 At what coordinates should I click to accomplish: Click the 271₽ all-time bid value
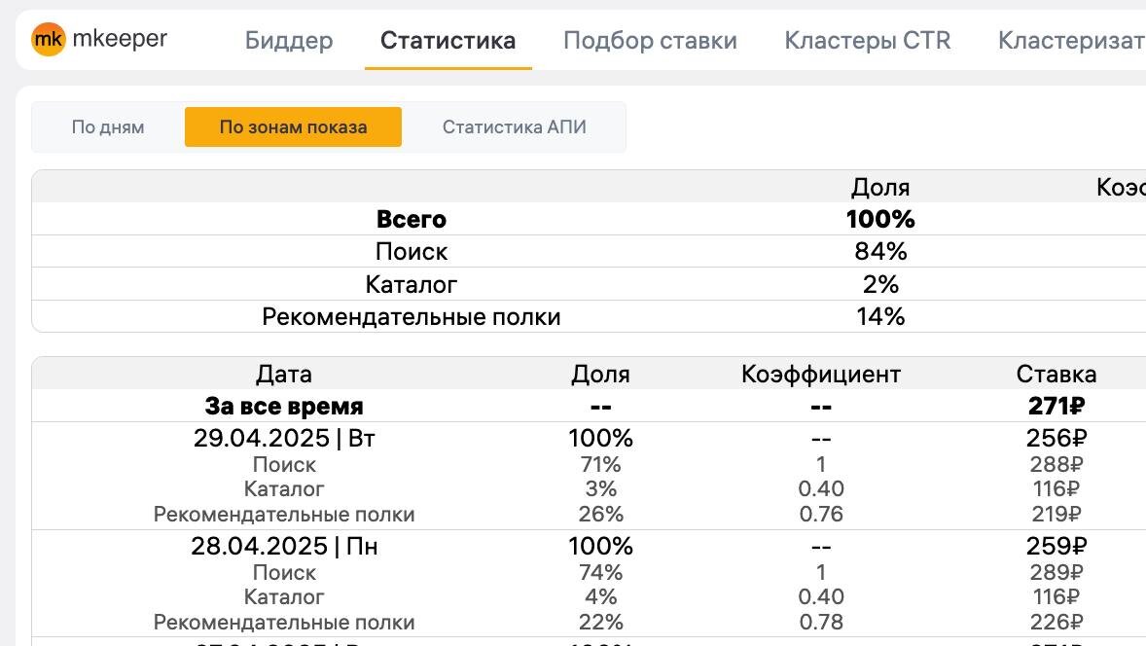pos(1056,407)
